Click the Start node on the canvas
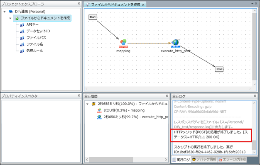Image resolution: width=260 pixels, height=165 pixels. (x=93, y=17)
